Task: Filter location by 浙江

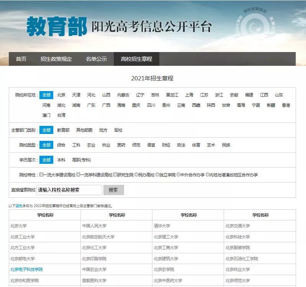Action: click(x=219, y=95)
